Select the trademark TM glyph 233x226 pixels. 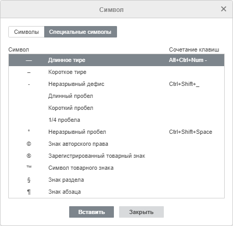[x=29, y=167]
